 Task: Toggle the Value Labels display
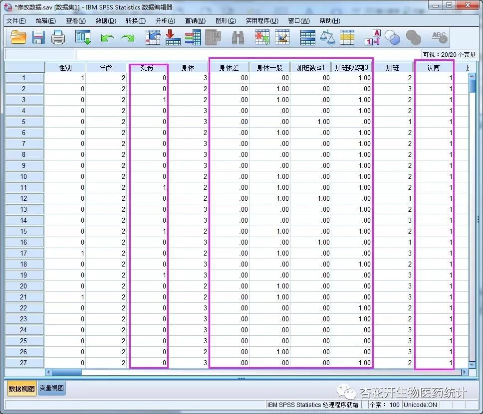pos(372,37)
